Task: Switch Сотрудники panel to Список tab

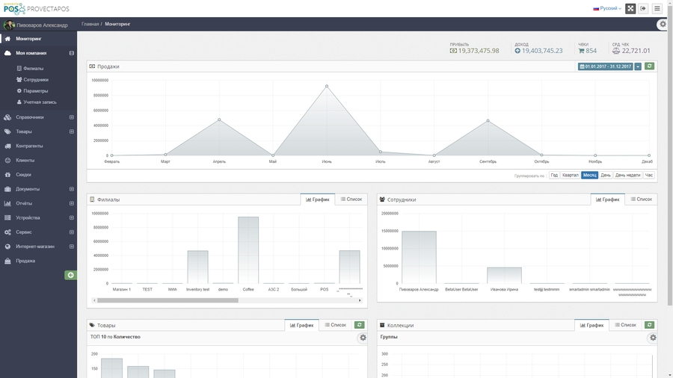Action: 641,199
